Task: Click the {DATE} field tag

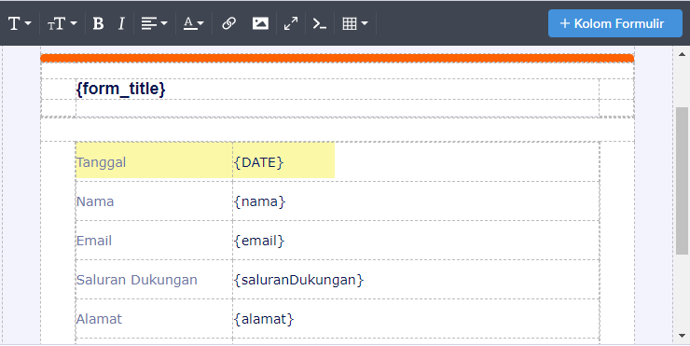Action: [259, 162]
